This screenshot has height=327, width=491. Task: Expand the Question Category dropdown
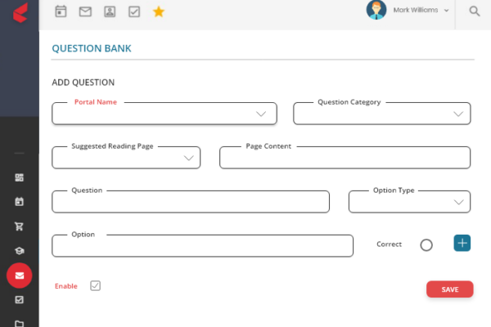pyautogui.click(x=381, y=114)
